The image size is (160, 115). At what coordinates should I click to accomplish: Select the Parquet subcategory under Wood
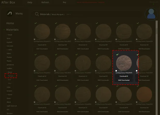[x=11, y=76]
